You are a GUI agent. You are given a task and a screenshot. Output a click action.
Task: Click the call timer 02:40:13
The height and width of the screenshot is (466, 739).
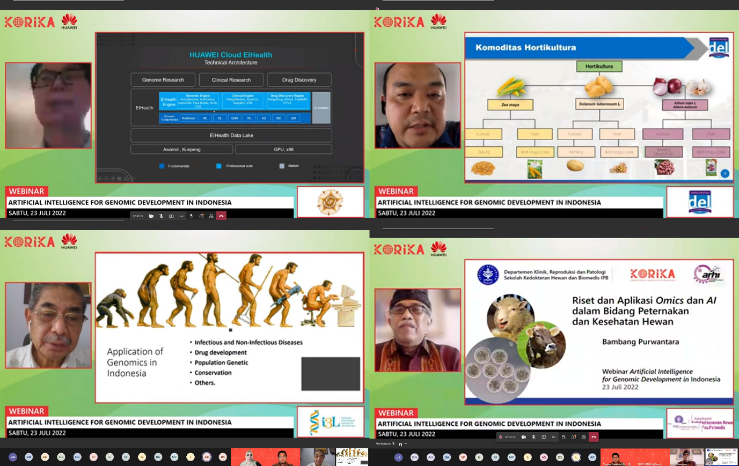(138, 216)
